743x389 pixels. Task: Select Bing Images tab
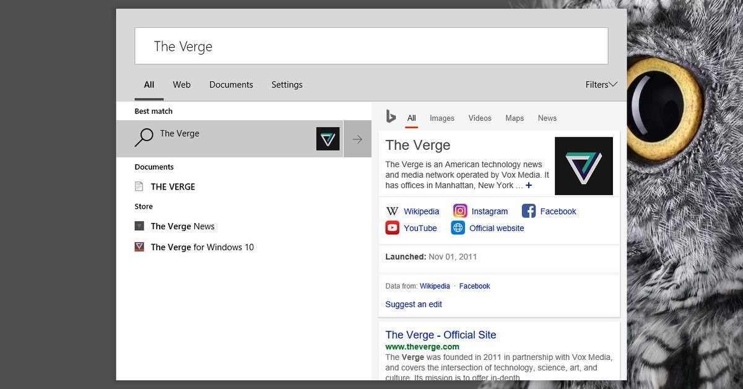pyautogui.click(x=442, y=118)
